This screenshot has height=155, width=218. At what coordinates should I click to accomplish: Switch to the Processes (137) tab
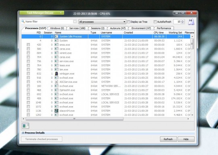tap(36, 28)
